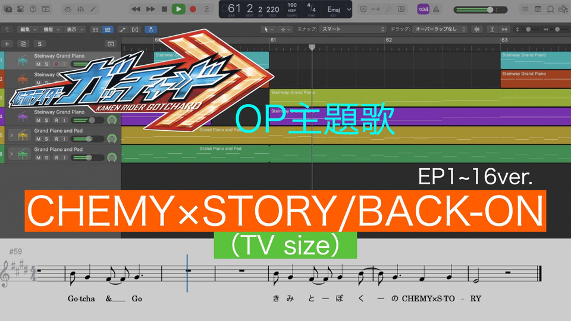The image size is (571, 321).
Task: Click the green Play button
Action: coord(178,9)
